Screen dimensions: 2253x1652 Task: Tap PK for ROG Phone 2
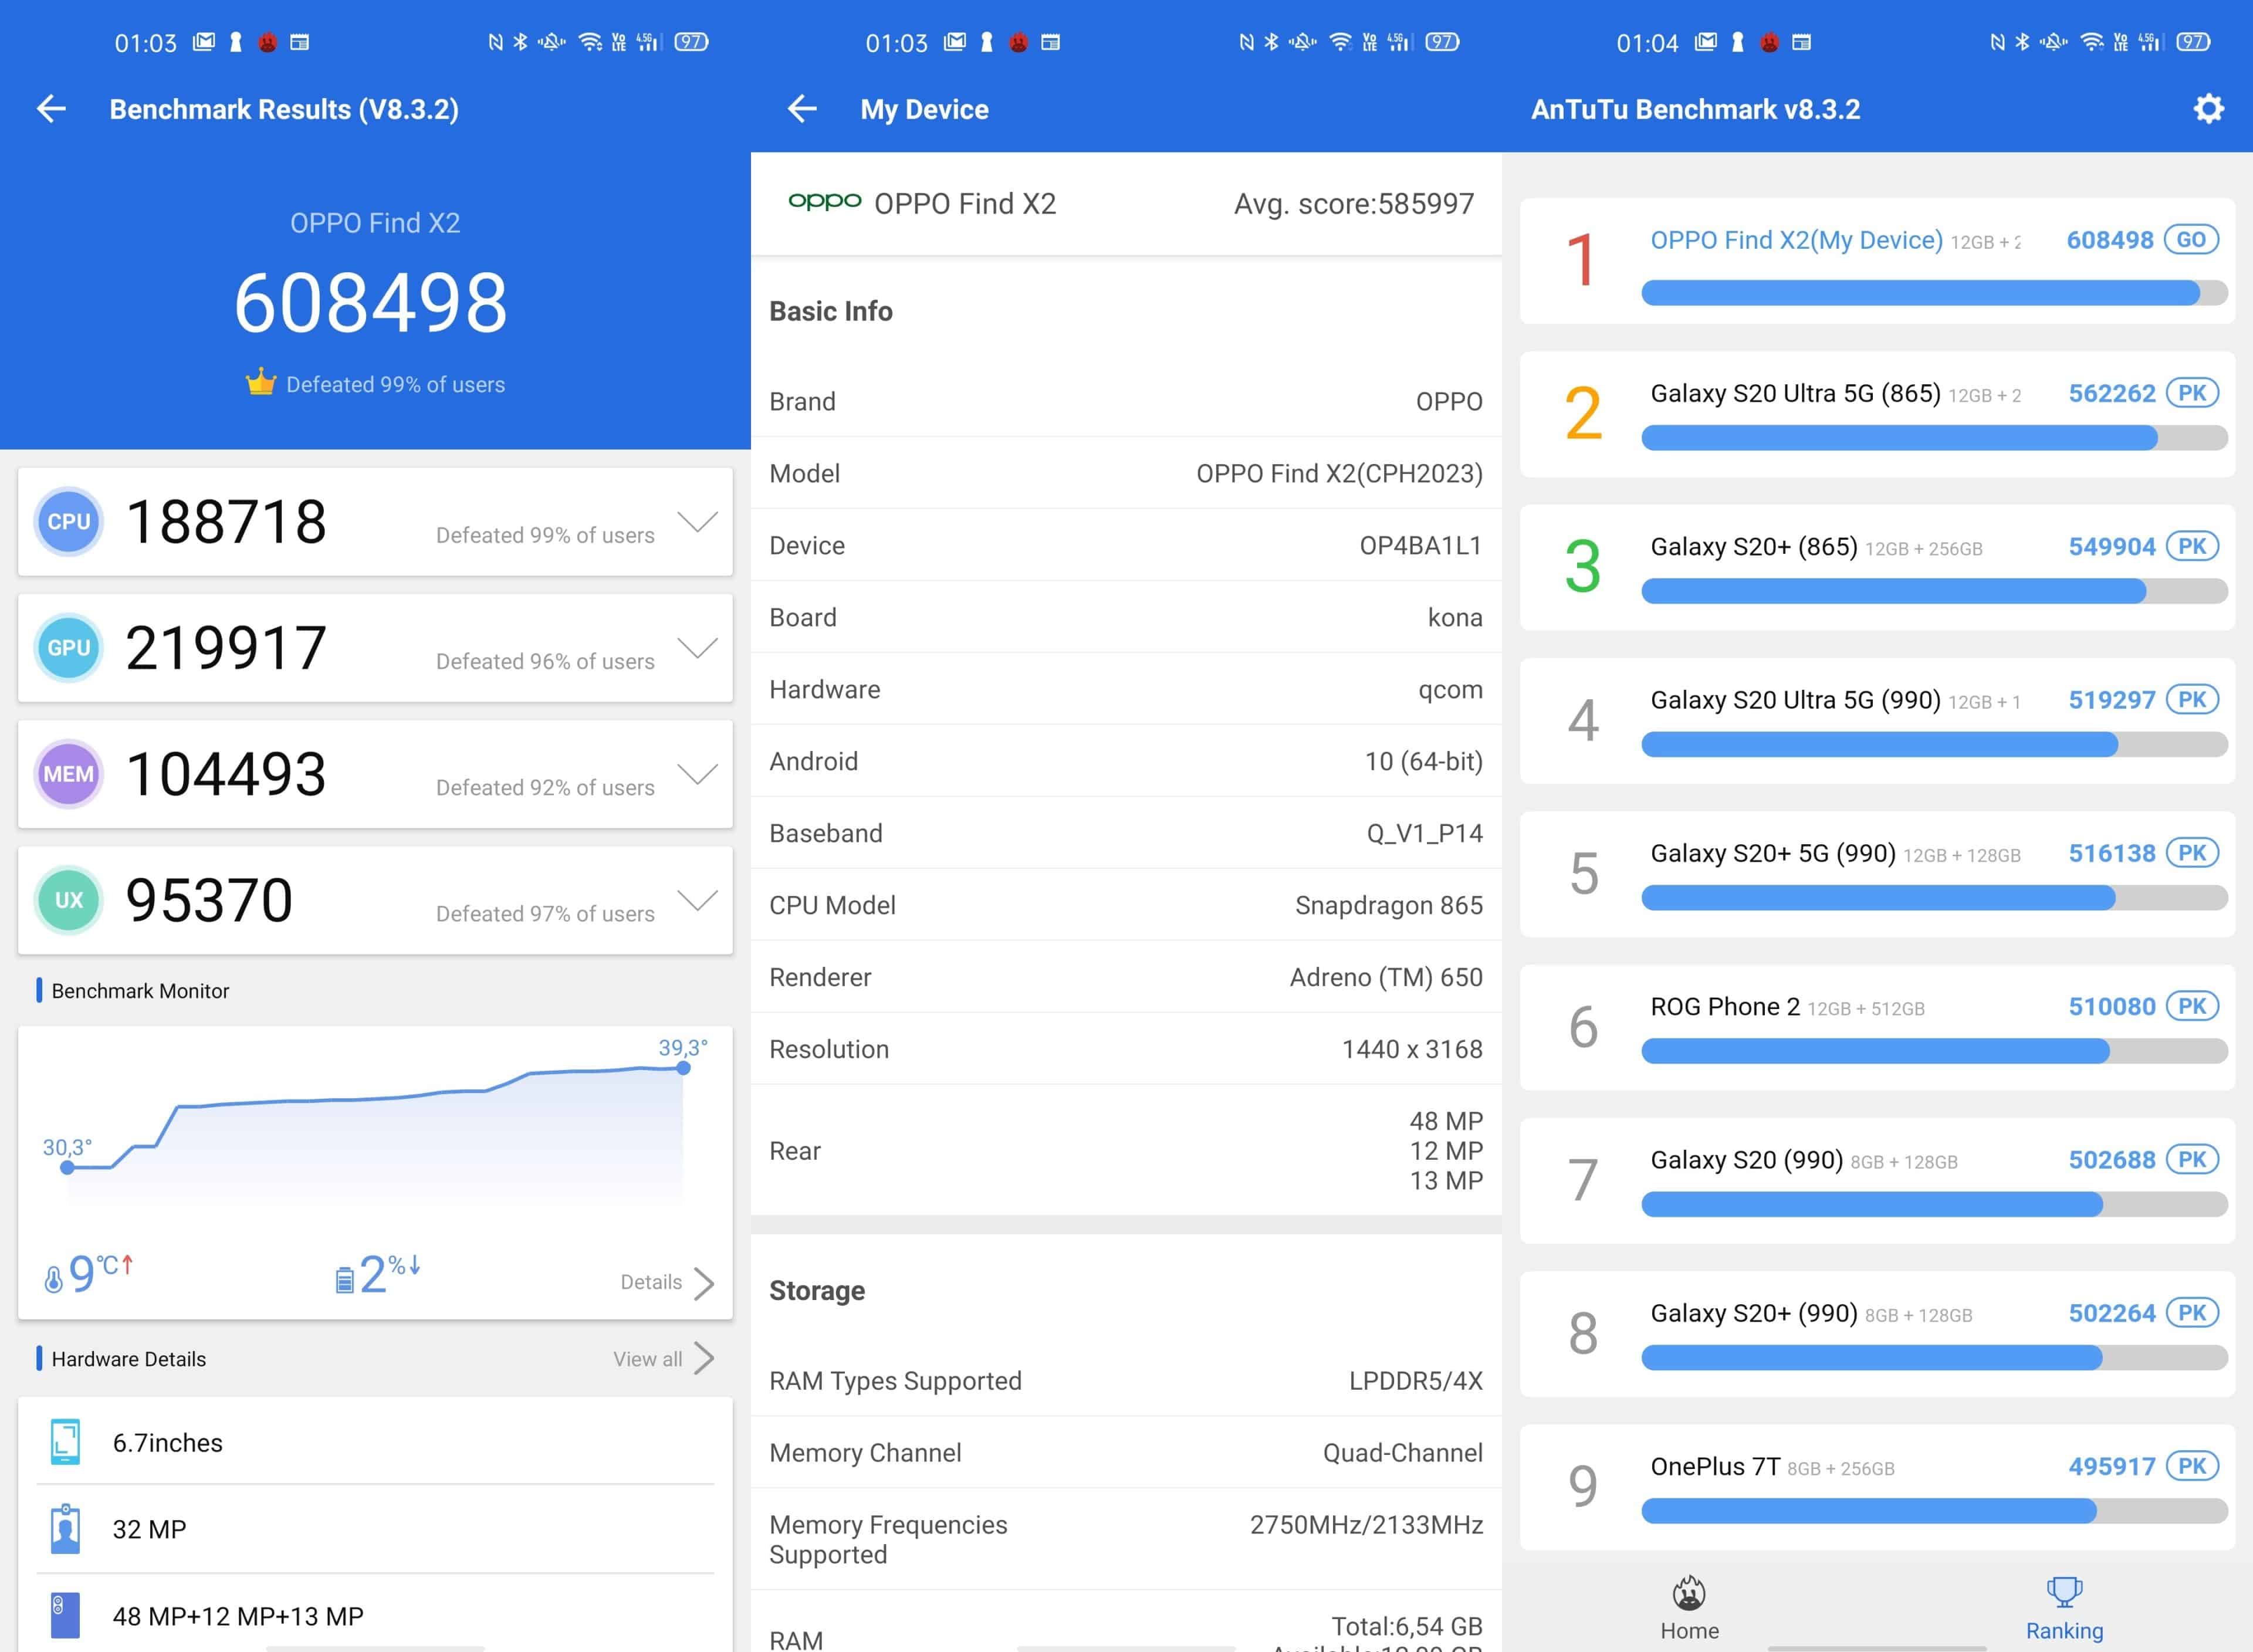[2192, 1006]
